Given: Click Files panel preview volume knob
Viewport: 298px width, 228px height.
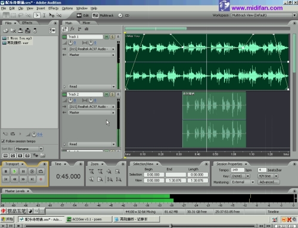Looking at the screenshot, I should pyautogui.click(x=34, y=135).
